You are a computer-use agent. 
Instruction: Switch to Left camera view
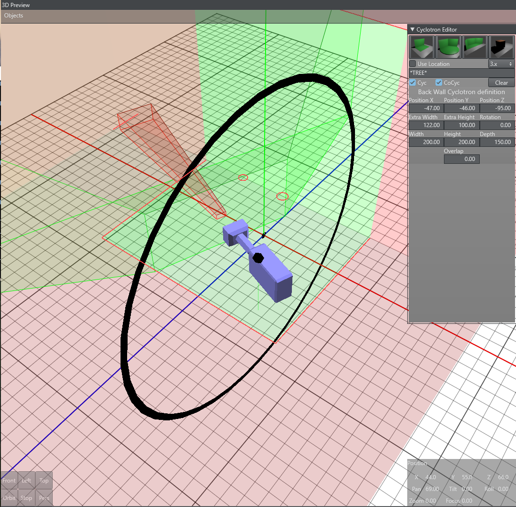(x=26, y=481)
